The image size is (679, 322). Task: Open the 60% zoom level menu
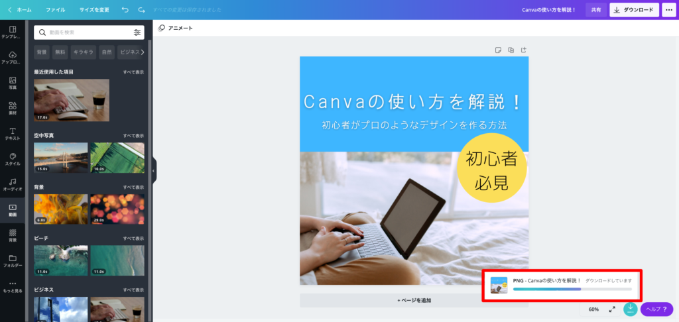[593, 309]
